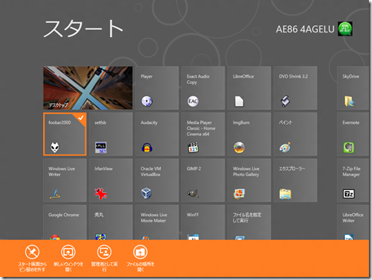Launch the Player tile
Viewport: 372px width, 280px height.
click(x=157, y=88)
